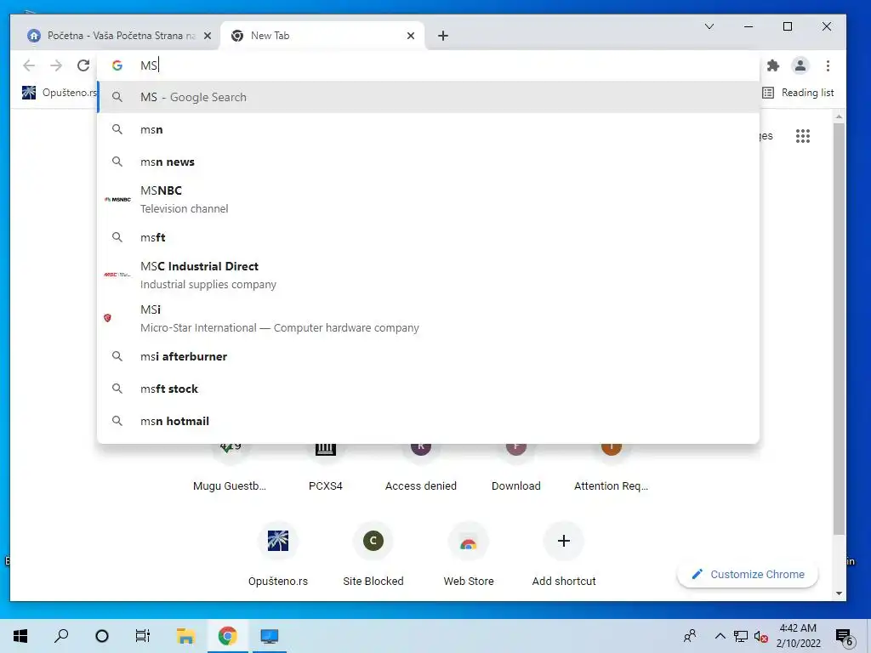Click the network tray icon
The height and width of the screenshot is (653, 871).
[741, 636]
